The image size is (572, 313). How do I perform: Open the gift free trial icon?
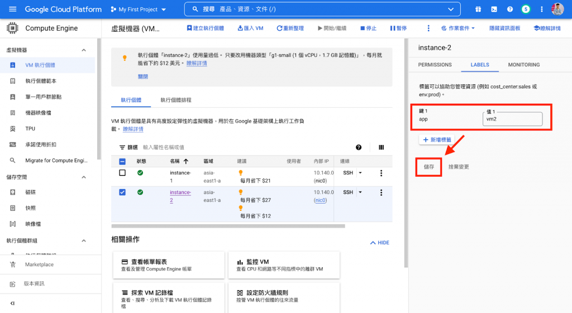pyautogui.click(x=478, y=9)
